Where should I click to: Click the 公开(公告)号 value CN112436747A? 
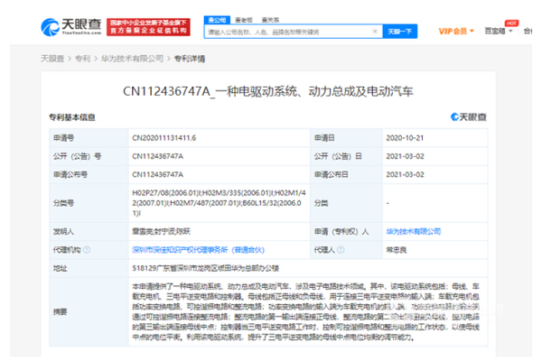click(x=157, y=156)
